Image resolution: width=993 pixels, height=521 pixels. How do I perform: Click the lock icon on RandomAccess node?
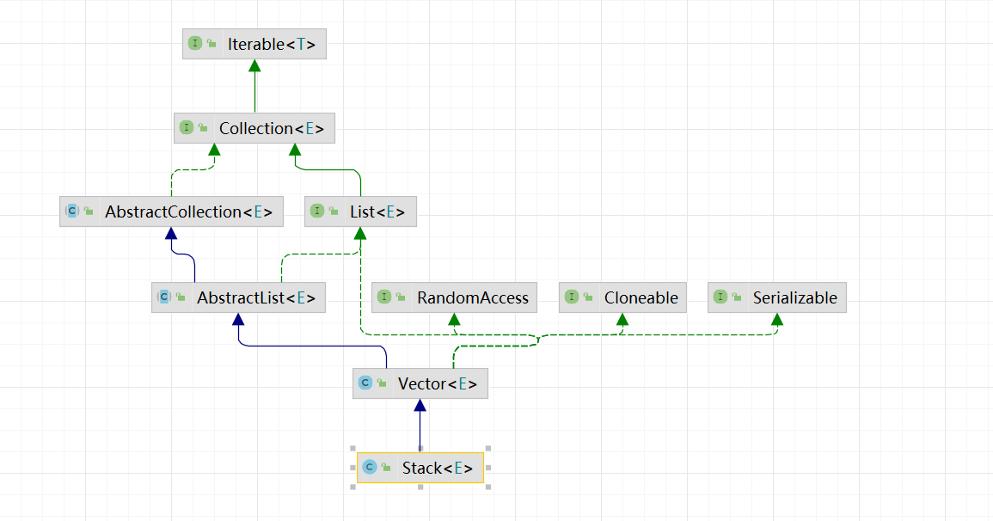401,297
